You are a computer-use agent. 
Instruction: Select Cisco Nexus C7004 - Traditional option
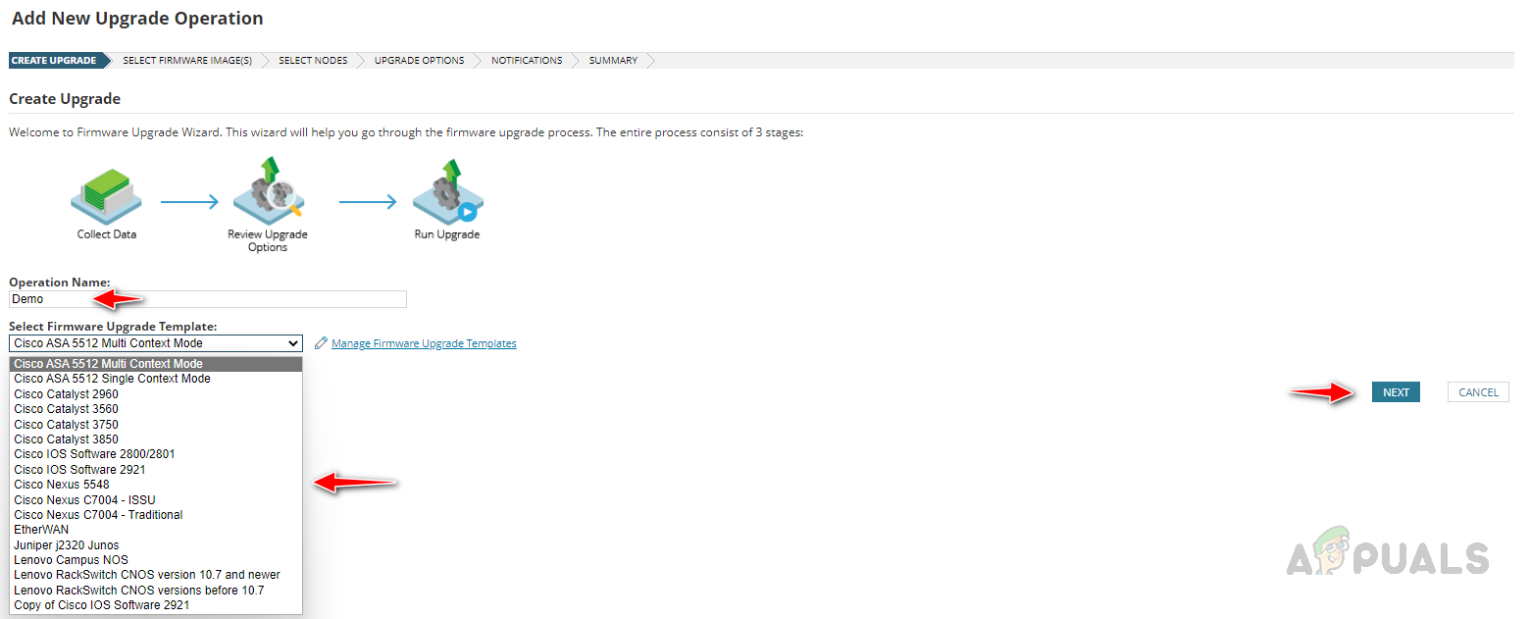pyautogui.click(x=156, y=515)
